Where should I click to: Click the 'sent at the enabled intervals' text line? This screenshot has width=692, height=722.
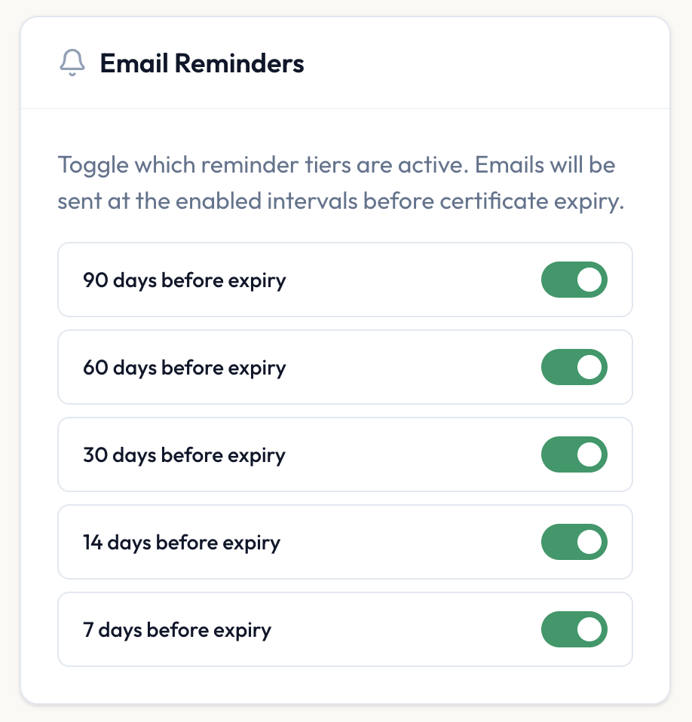click(341, 202)
